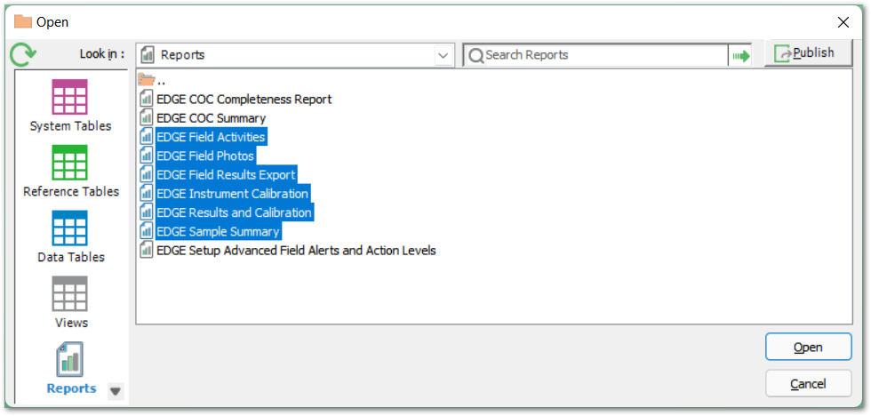Expand the sidebar down arrow below Reports

[x=115, y=391]
